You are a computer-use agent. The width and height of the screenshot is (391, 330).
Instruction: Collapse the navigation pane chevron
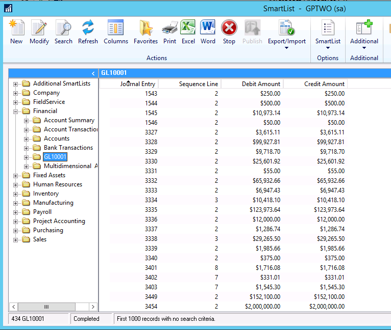[93, 73]
